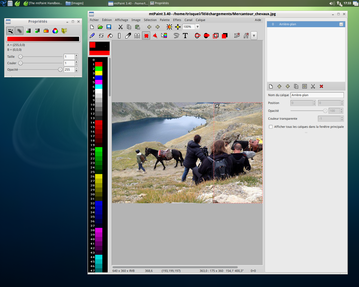The image size is (359, 287).
Task: Click the fill selection rectangle icon
Action: [x=225, y=36]
